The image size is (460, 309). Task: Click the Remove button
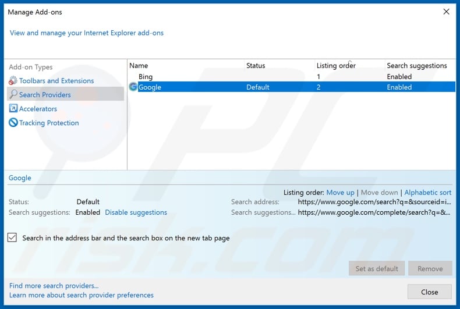430,268
